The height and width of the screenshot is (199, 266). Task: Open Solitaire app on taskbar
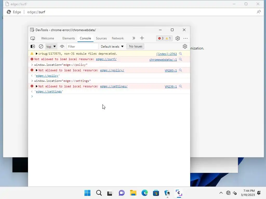click(167, 193)
